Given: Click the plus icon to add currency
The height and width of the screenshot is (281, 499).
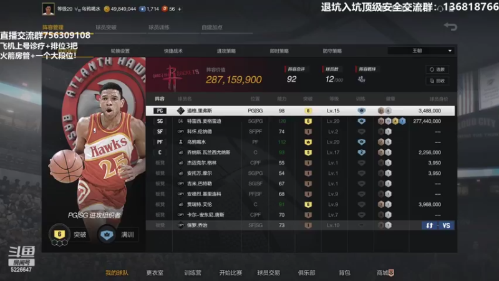Looking at the screenshot, I should coord(180,9).
